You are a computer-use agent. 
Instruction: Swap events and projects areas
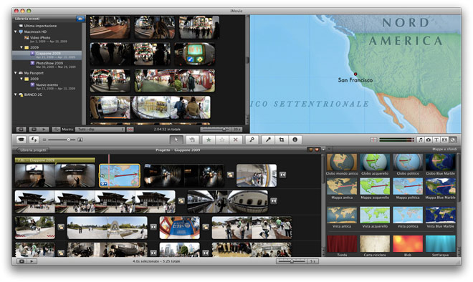[x=34, y=140]
